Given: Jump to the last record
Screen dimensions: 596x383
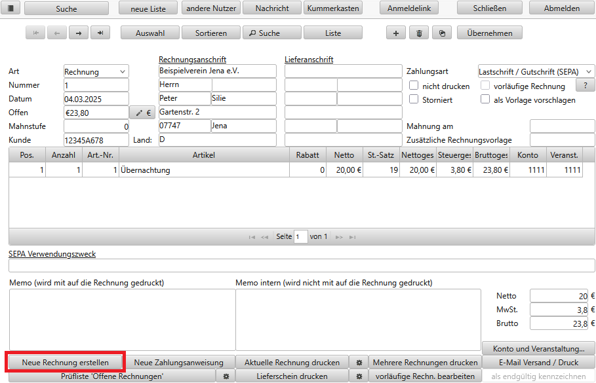Looking at the screenshot, I should click(x=100, y=33).
